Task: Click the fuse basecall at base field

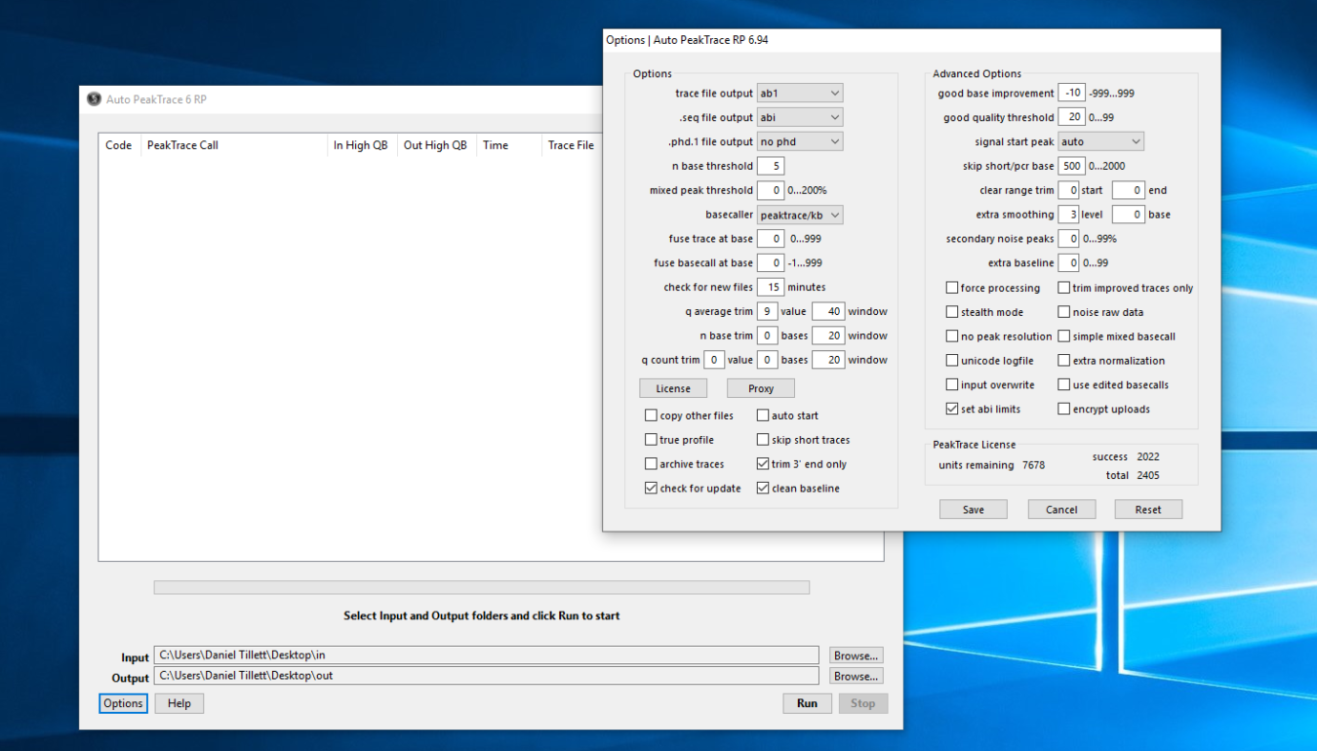Action: 771,263
